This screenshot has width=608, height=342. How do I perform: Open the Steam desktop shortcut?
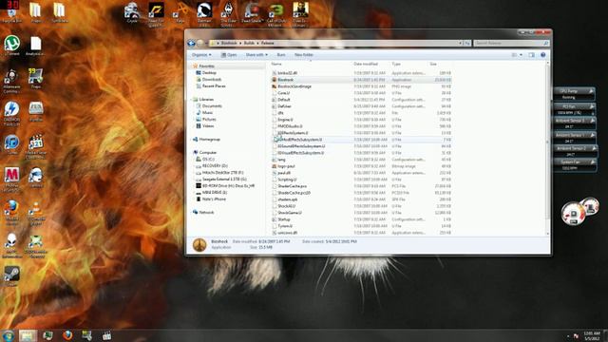11,276
